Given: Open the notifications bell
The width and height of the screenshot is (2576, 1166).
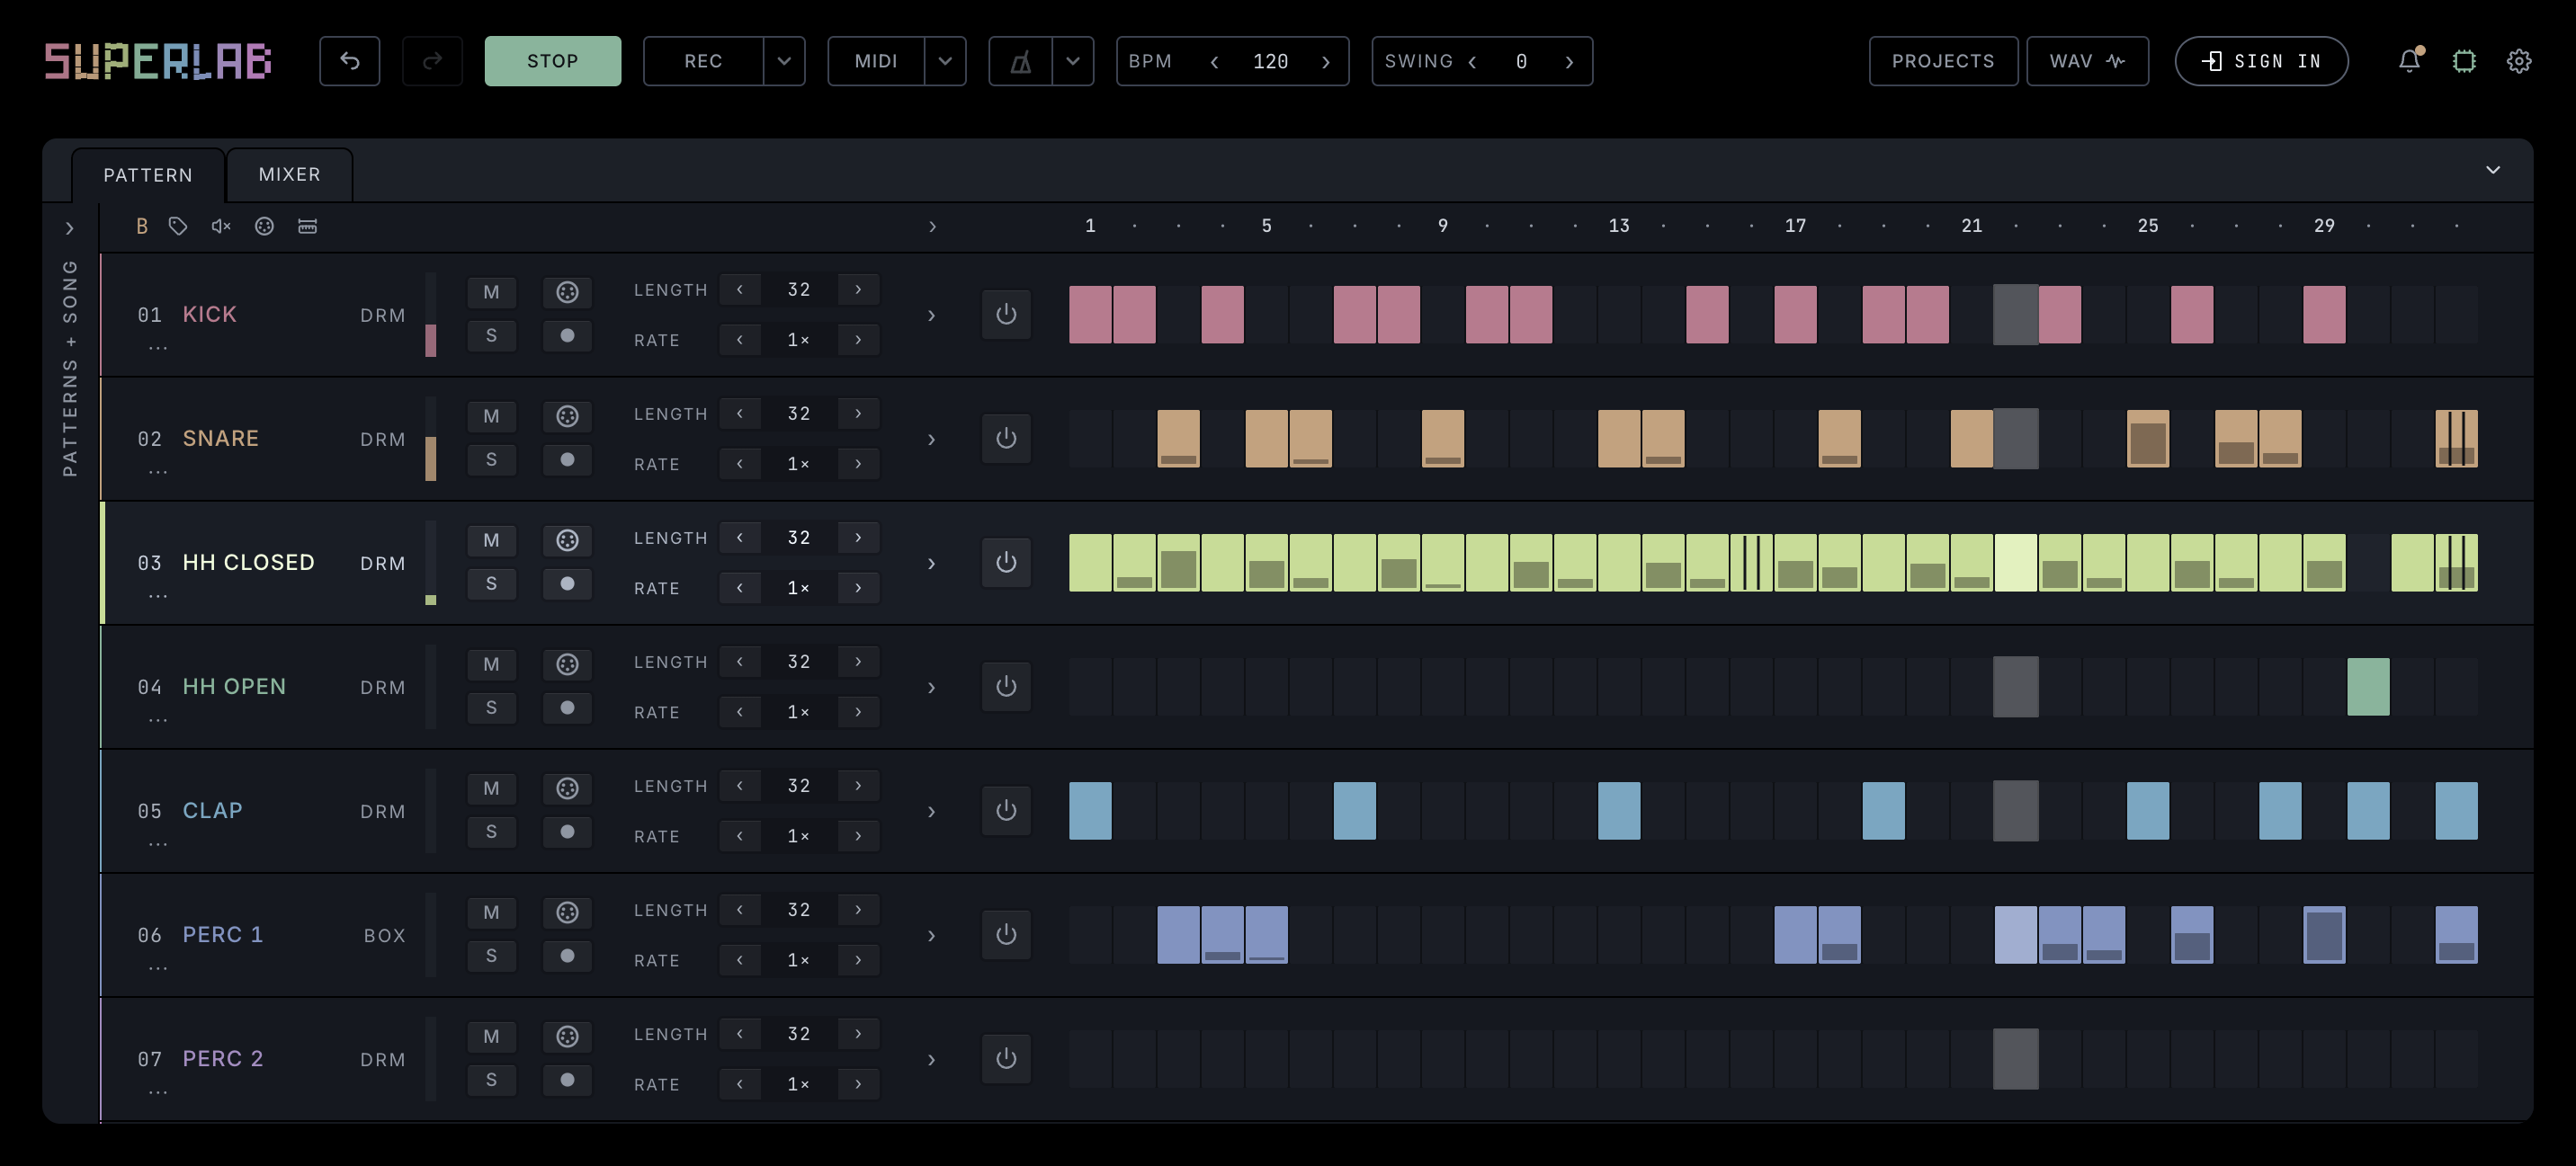Looking at the screenshot, I should click(x=2409, y=61).
